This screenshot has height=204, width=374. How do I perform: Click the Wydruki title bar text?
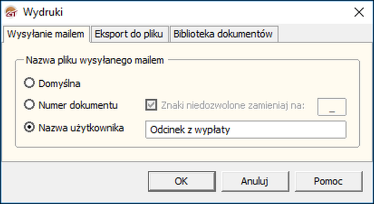[x=43, y=12]
